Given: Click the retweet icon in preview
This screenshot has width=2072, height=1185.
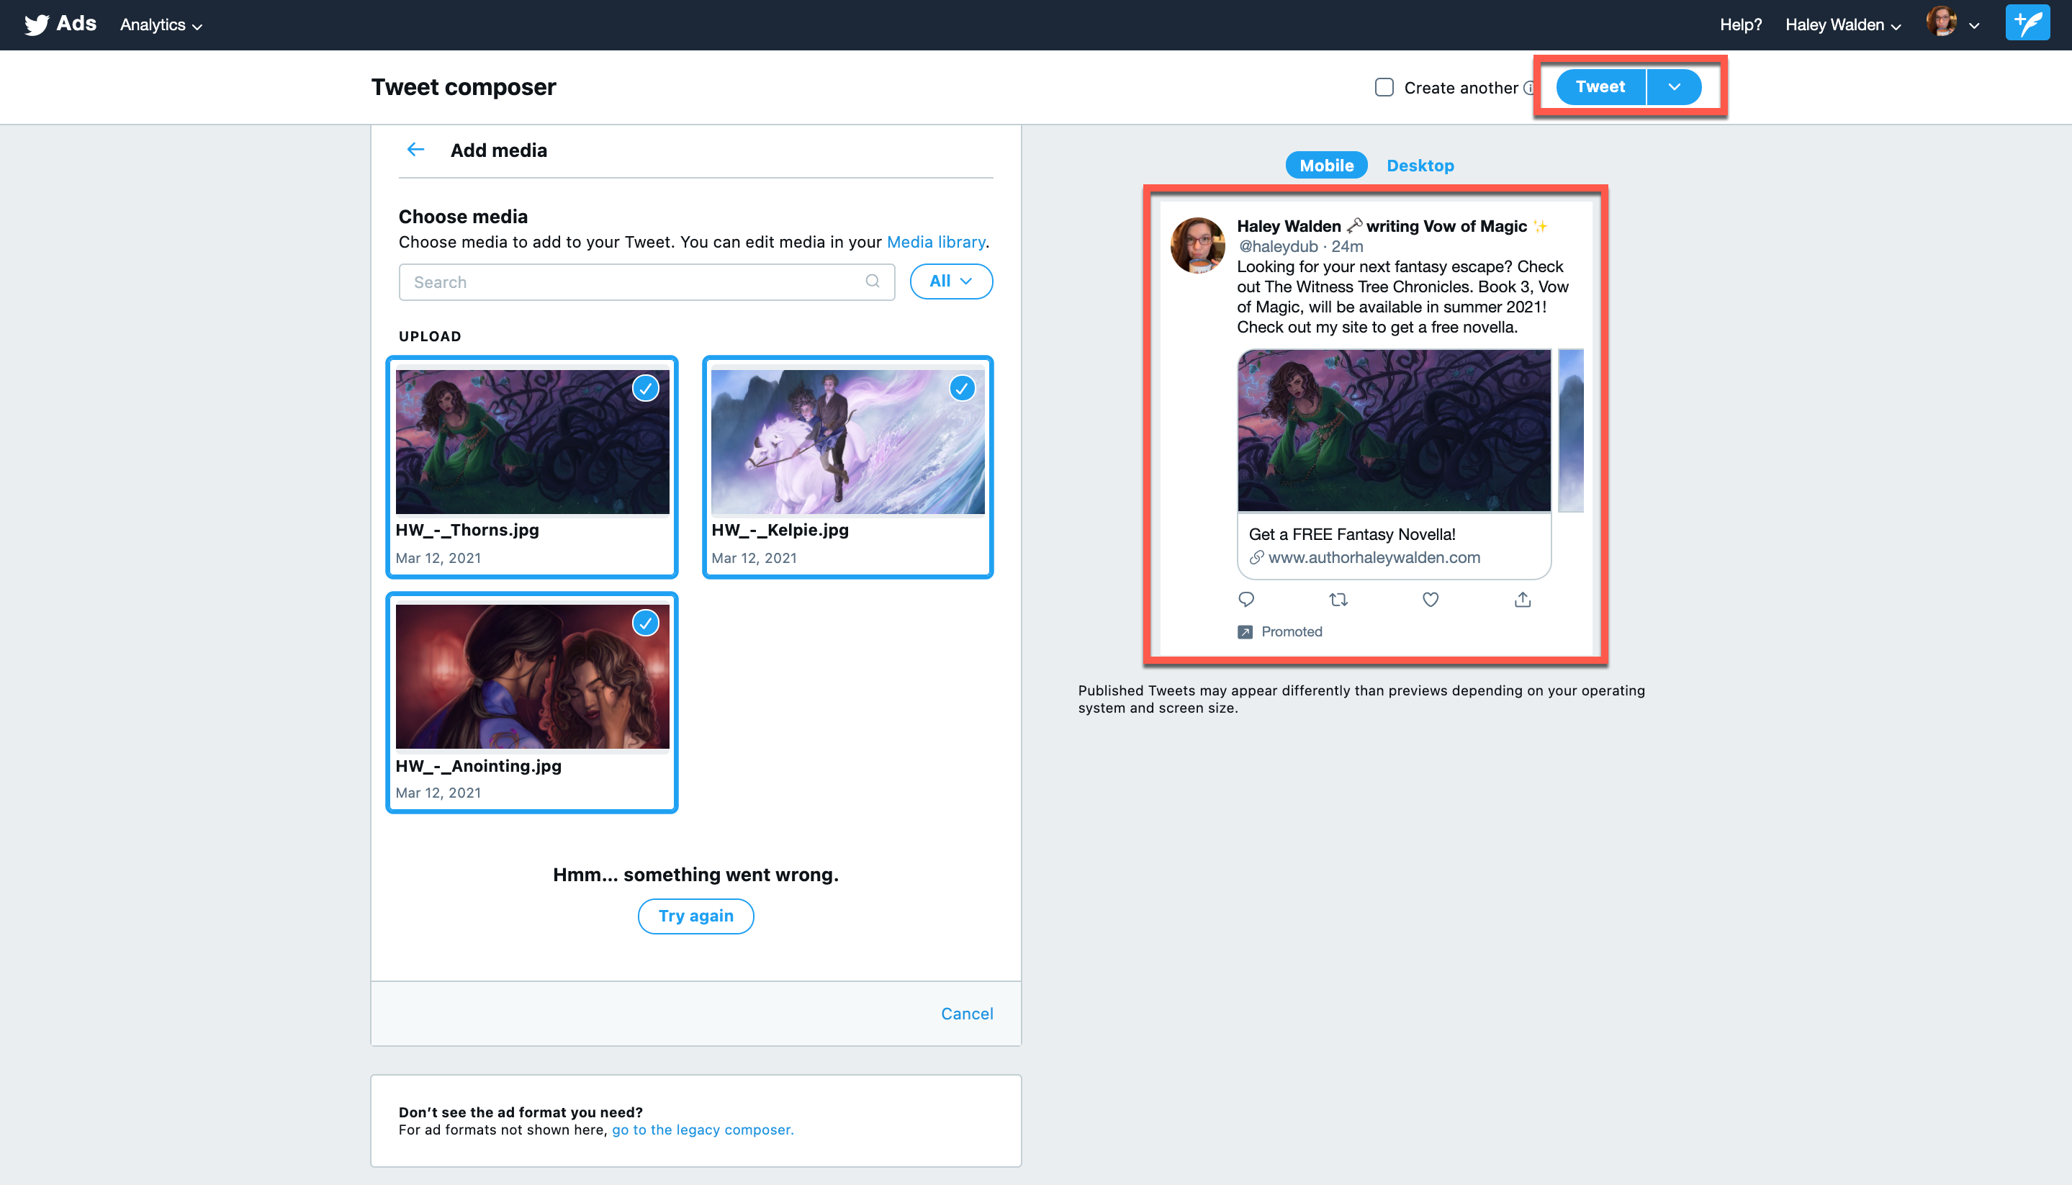Looking at the screenshot, I should 1338,600.
